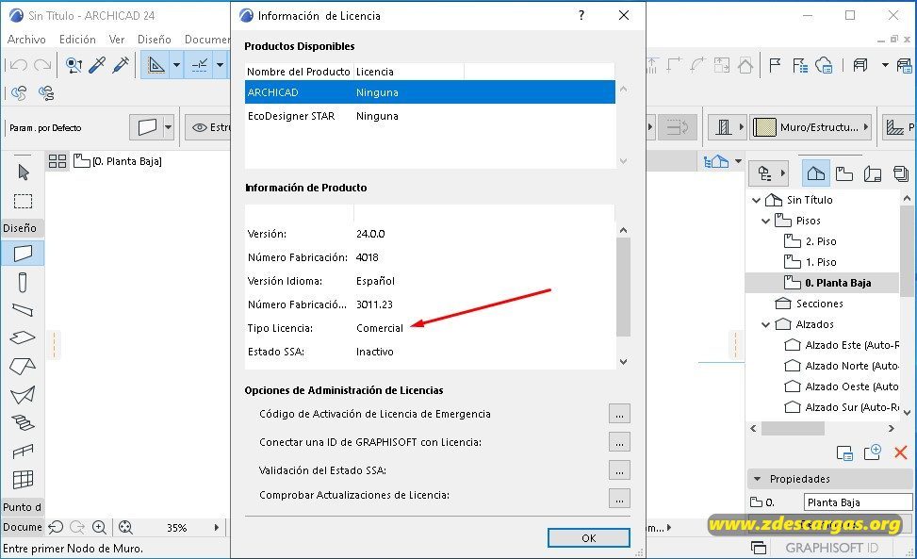
Task: Click Conectar una ID de GRAPHISOFT button
Action: [619, 442]
